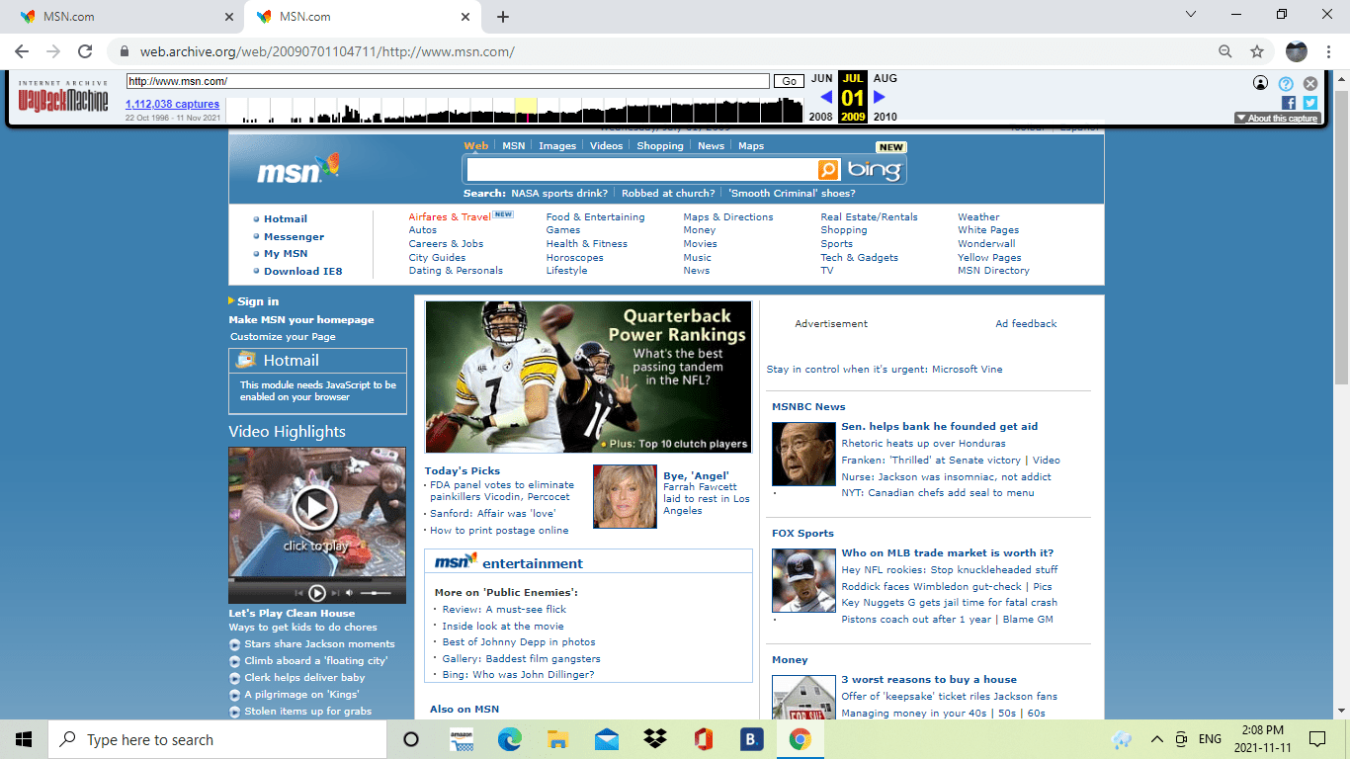Click Windows taskbar search box
The width and height of the screenshot is (1350, 759).
(217, 739)
